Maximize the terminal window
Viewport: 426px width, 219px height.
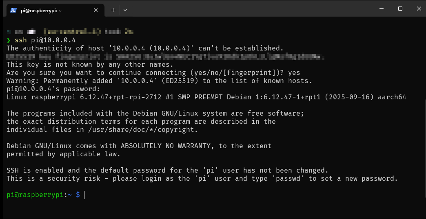click(x=400, y=9)
